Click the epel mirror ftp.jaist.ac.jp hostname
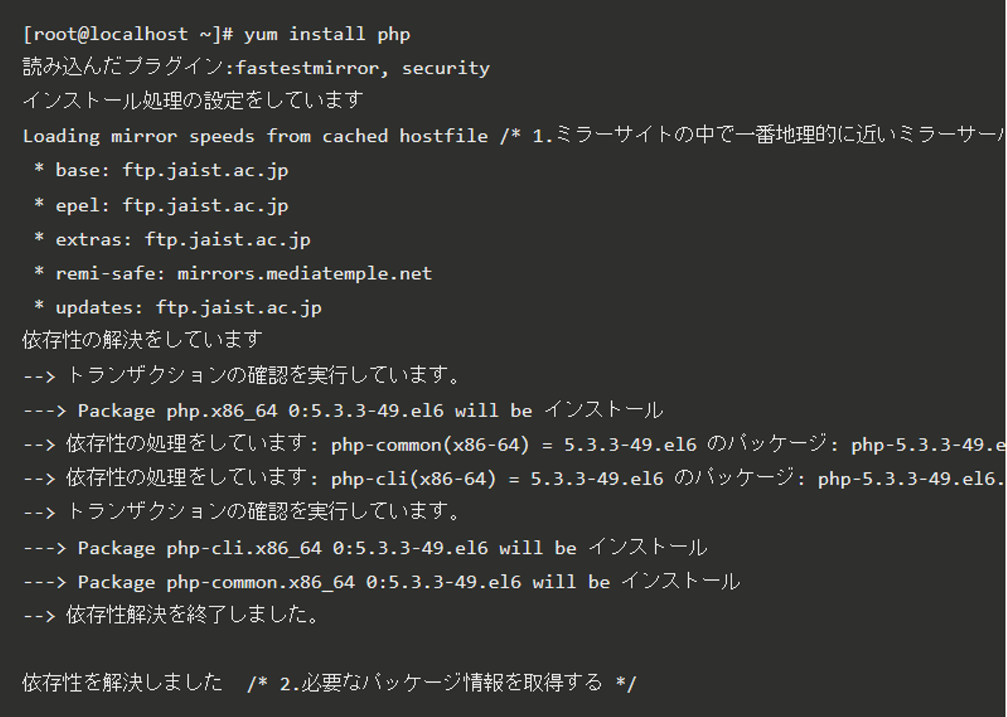 point(206,205)
